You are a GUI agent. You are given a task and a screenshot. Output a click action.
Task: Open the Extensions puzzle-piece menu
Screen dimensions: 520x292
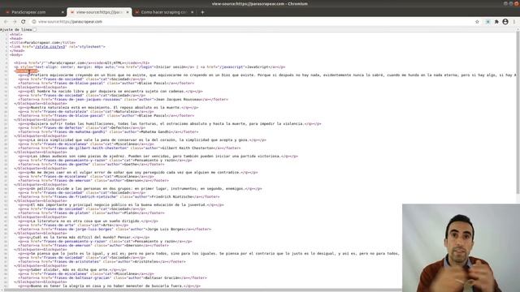coord(496,22)
